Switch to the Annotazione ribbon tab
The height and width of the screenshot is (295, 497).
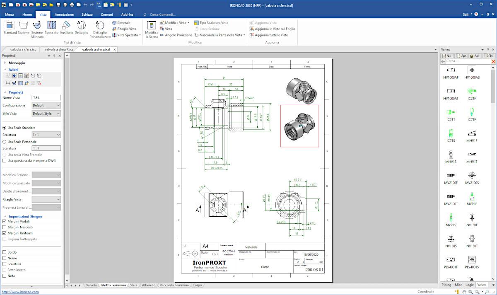64,15
